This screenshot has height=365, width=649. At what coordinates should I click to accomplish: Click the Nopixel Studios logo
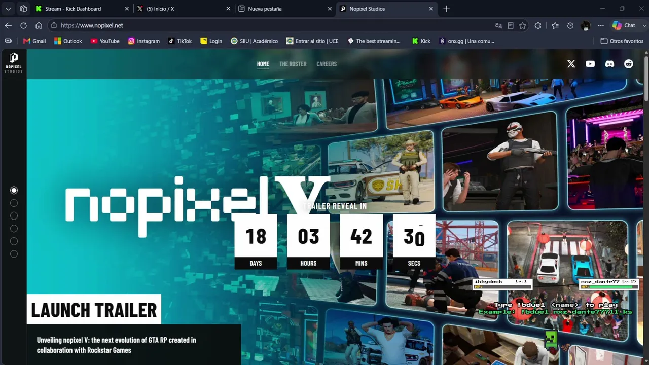tap(14, 63)
